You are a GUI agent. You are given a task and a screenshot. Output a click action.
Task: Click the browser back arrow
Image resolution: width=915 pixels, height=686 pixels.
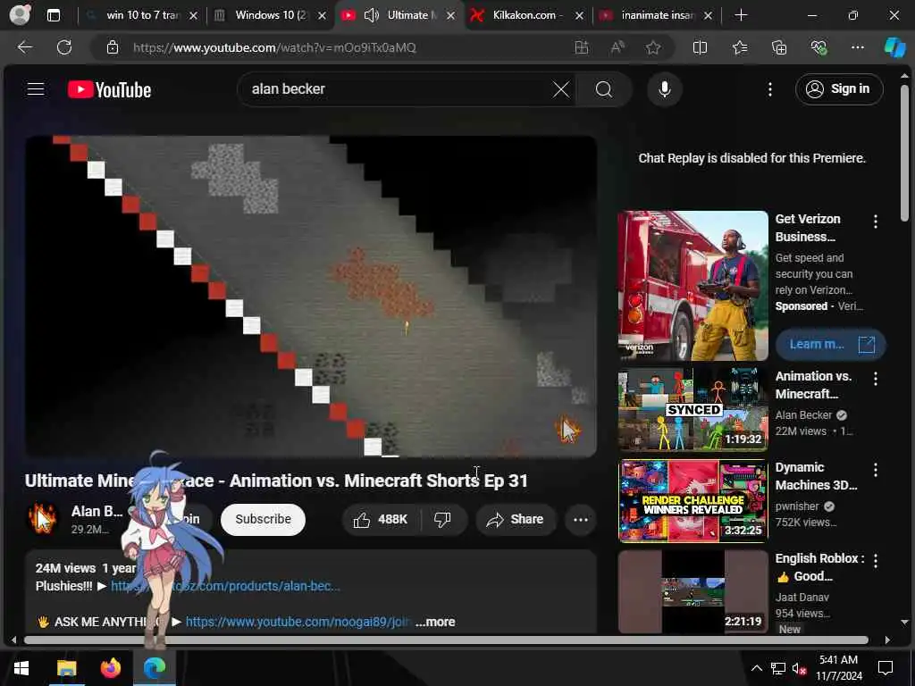click(24, 47)
